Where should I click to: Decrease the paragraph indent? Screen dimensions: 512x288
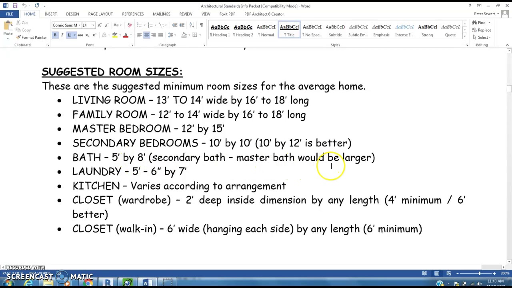(175, 25)
